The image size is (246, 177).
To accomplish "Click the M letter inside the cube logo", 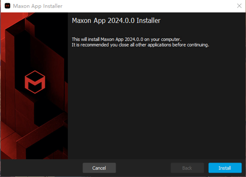I will pyautogui.click(x=35, y=83).
